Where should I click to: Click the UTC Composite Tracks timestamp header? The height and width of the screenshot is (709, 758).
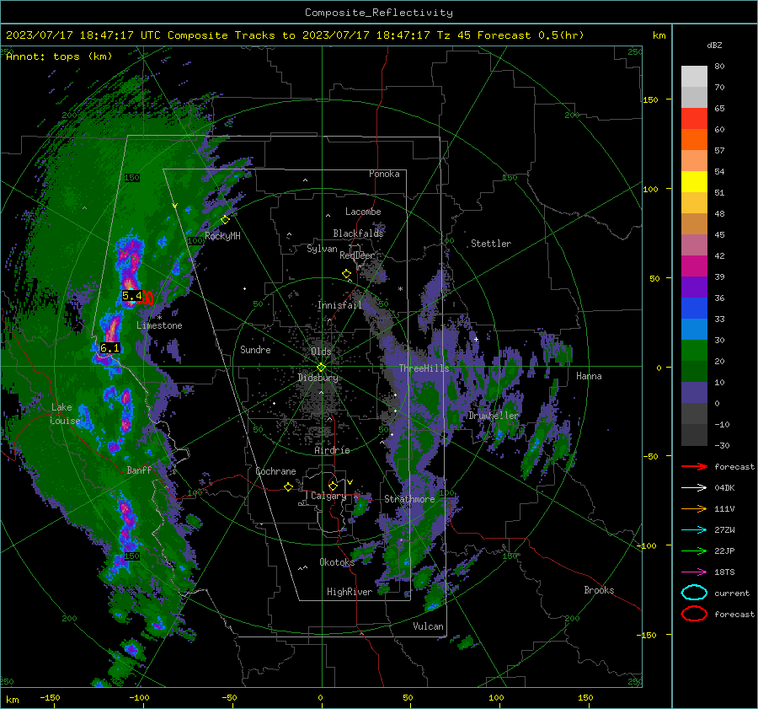295,35
